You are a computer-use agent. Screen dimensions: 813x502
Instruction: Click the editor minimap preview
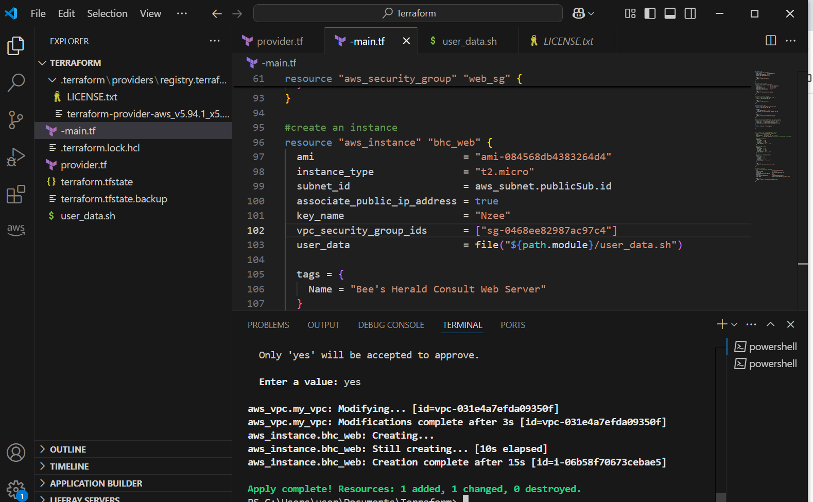click(774, 126)
